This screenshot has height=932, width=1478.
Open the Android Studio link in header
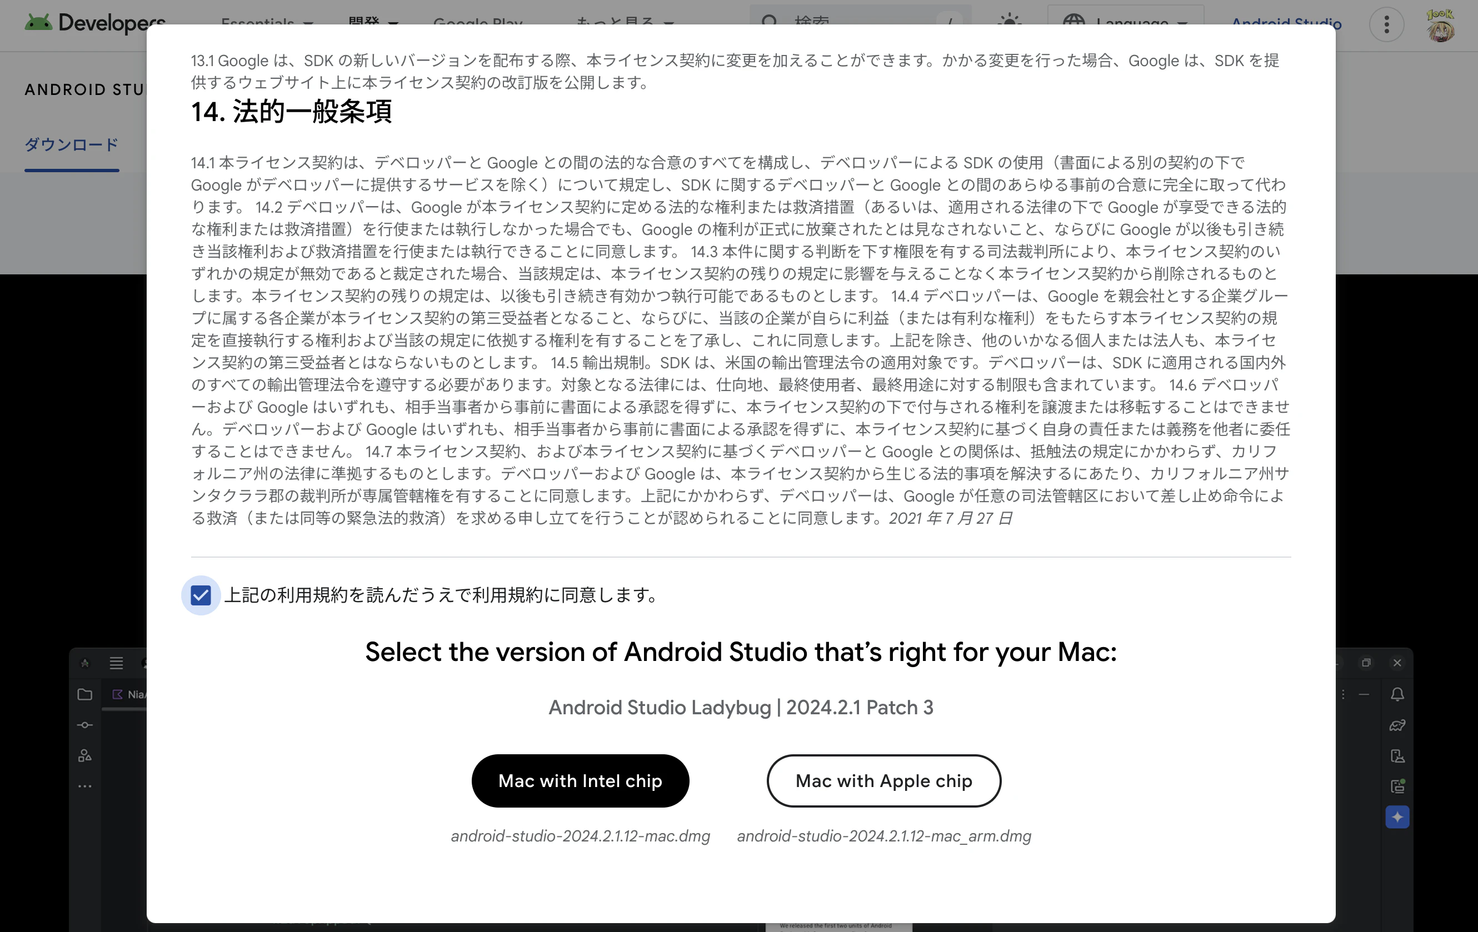click(x=1286, y=22)
